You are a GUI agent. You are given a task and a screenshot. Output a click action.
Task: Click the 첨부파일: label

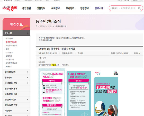(x=42, y=62)
